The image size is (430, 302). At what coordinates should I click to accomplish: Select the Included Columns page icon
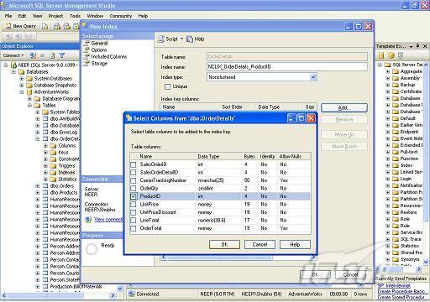[87, 57]
